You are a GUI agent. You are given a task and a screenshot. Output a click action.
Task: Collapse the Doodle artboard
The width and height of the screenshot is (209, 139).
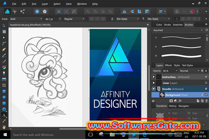154,89
